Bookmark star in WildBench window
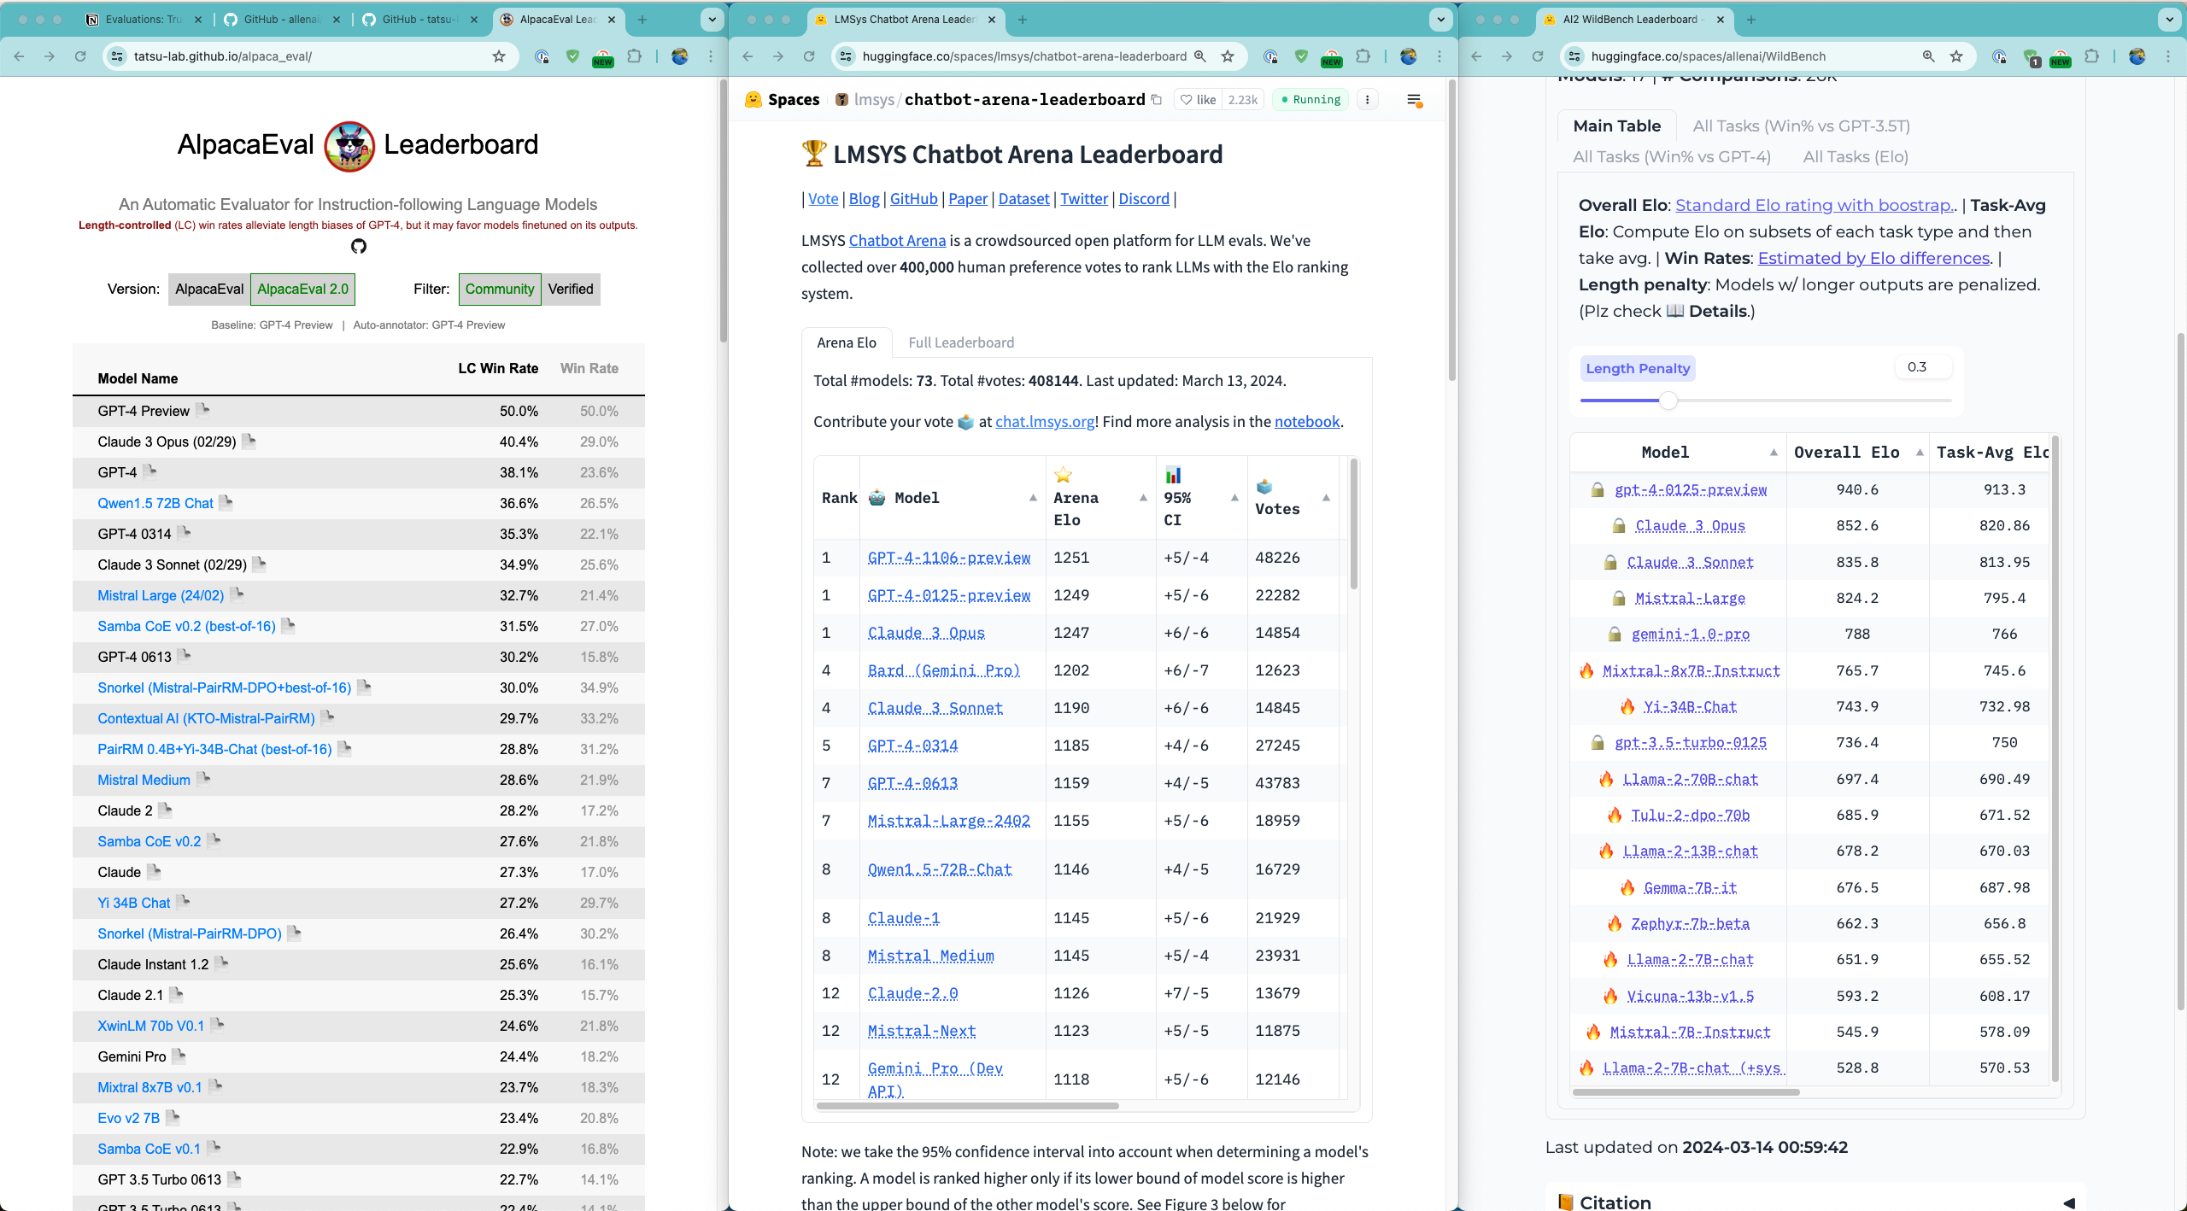The height and width of the screenshot is (1211, 2187). [x=1956, y=56]
